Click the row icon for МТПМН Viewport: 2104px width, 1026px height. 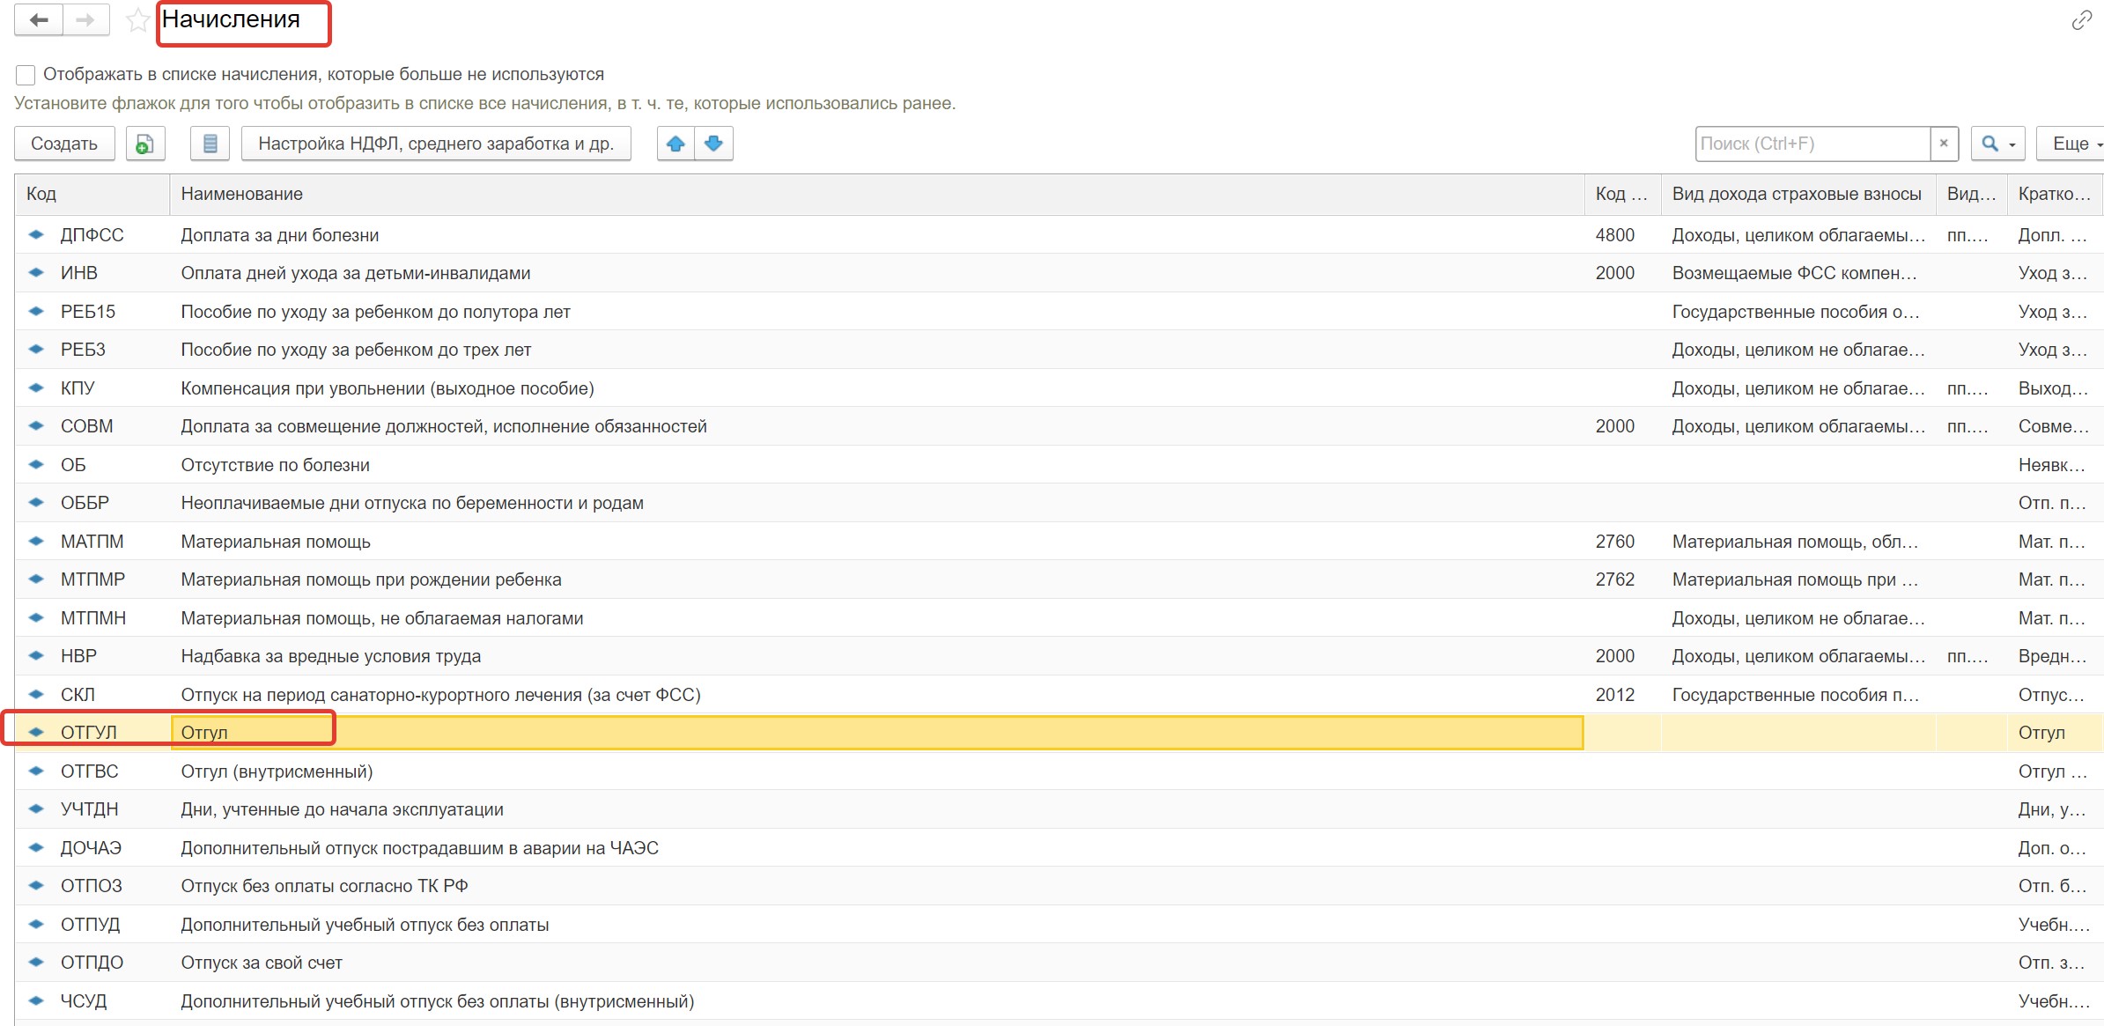pos(36,618)
